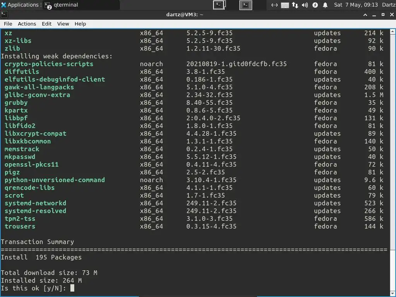Click the 'Installed size: 264 M' line

click(x=41, y=280)
